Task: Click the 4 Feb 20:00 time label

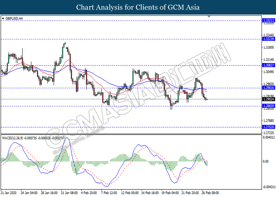Action: coord(89,193)
